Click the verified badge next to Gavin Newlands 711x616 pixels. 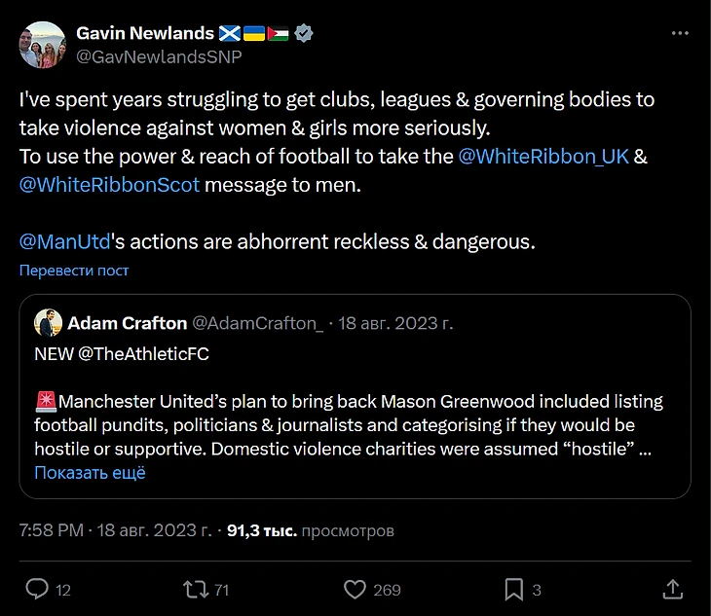(x=304, y=33)
